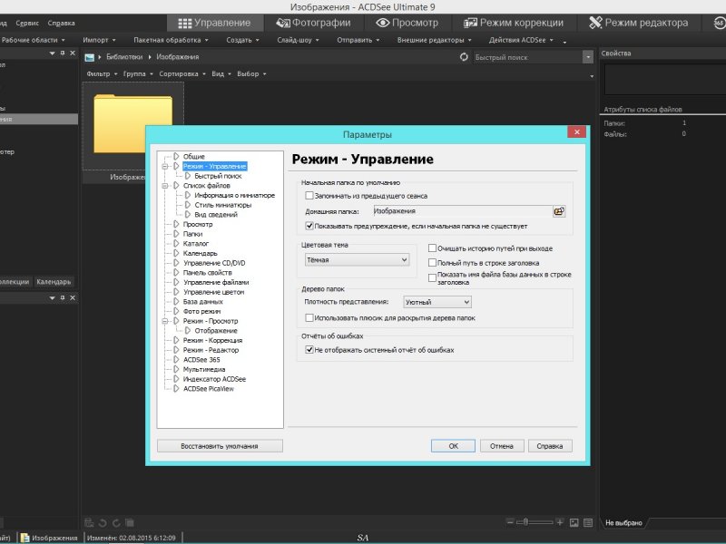Viewport: 726px width, 544px height.
Task: Open the upper left pane options arrow
Action: point(53,53)
